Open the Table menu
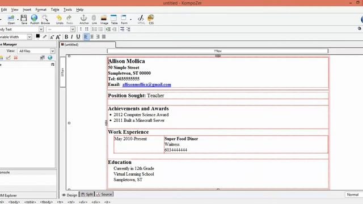 click(55, 10)
